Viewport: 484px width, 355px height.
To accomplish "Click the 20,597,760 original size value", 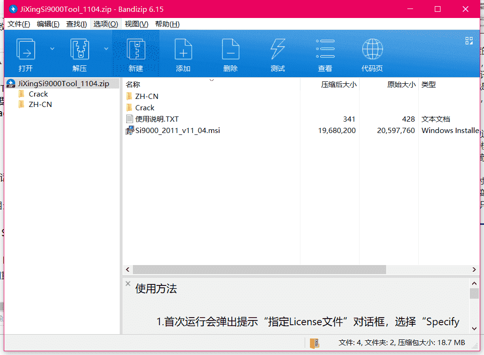I will click(x=396, y=131).
